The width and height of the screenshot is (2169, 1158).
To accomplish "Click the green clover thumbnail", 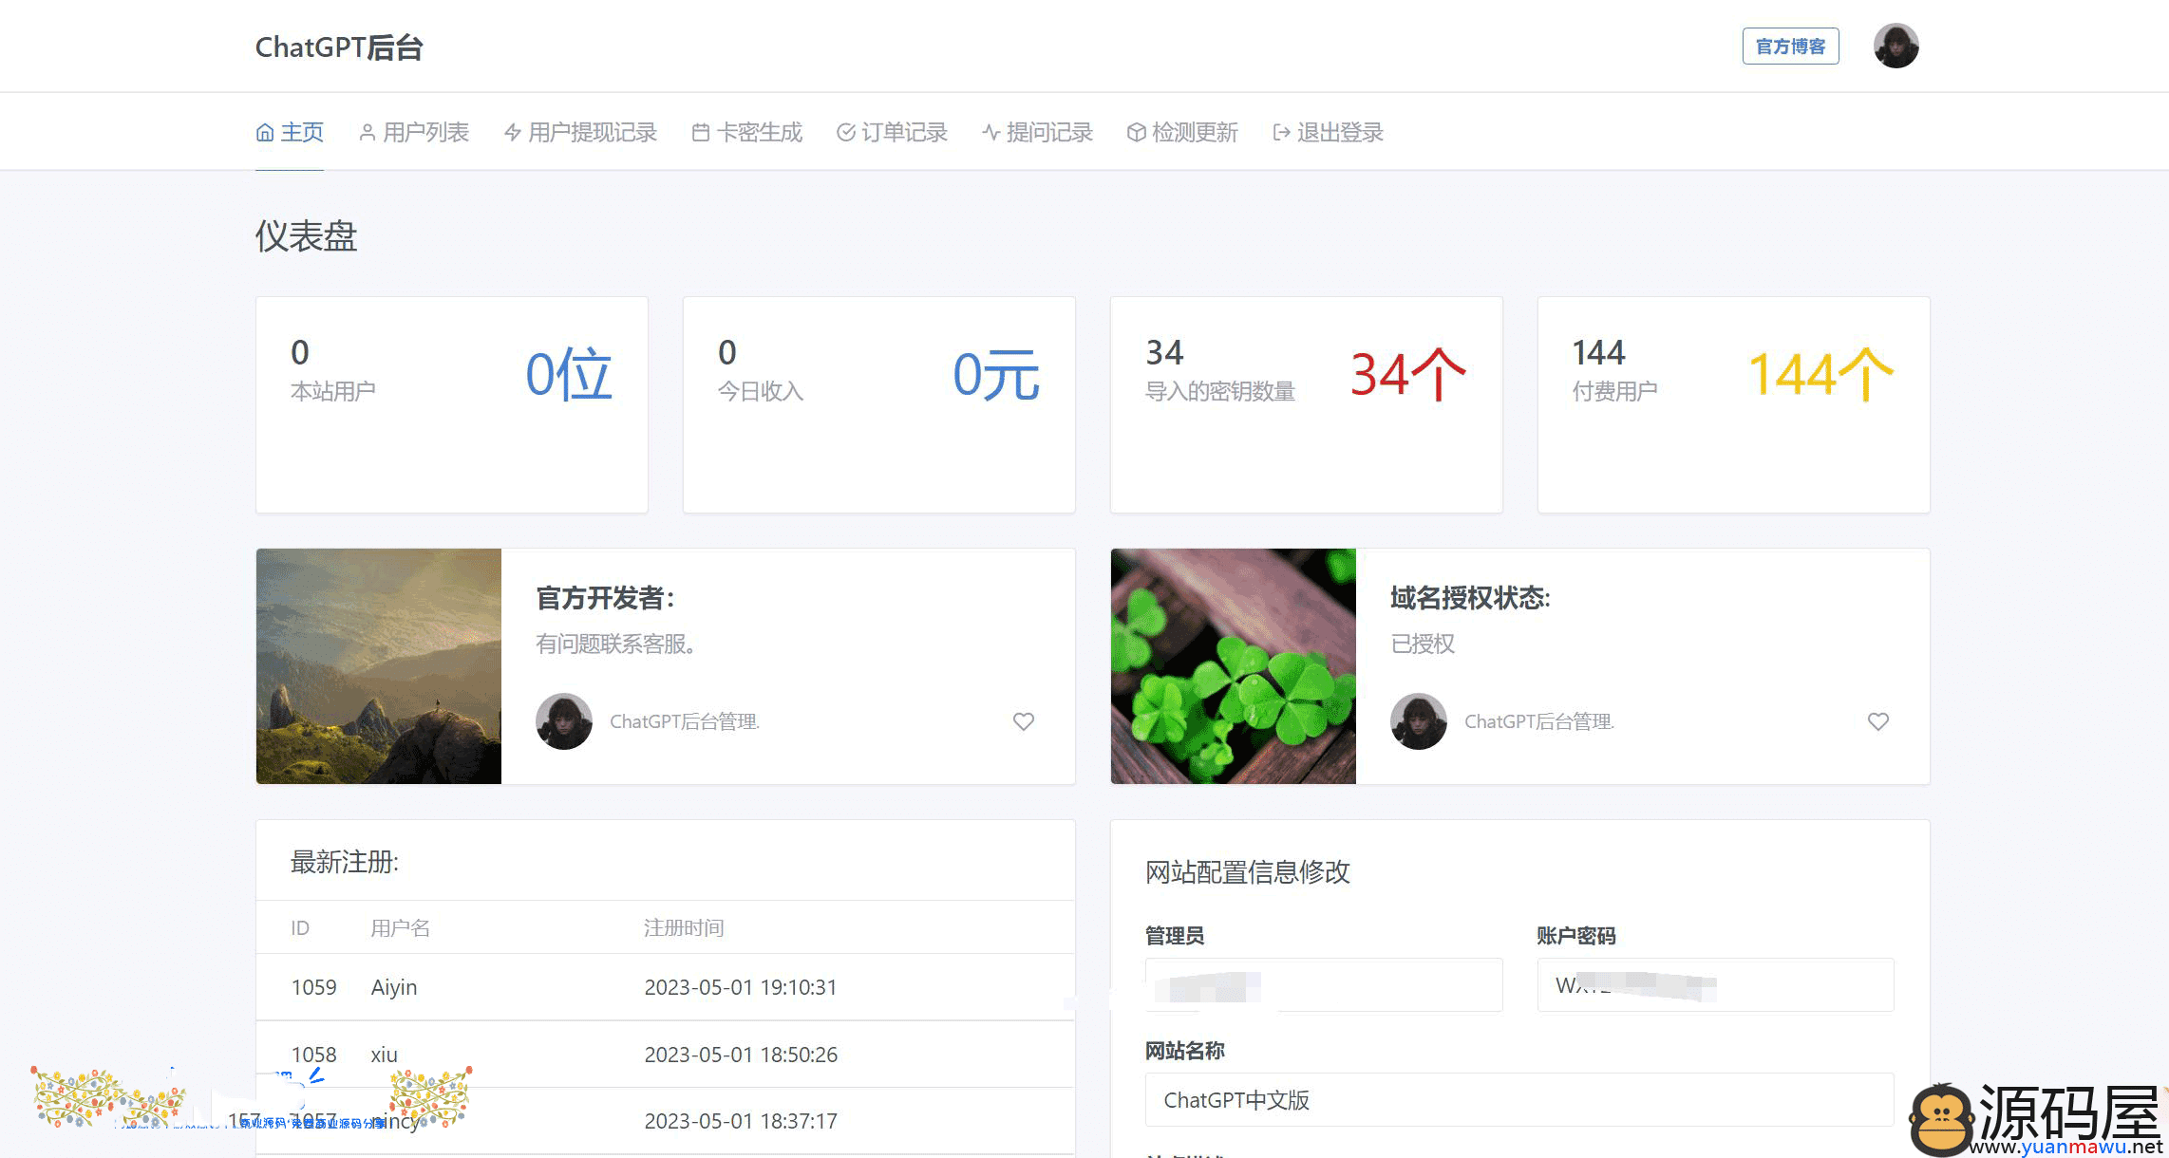I will click(x=1234, y=666).
